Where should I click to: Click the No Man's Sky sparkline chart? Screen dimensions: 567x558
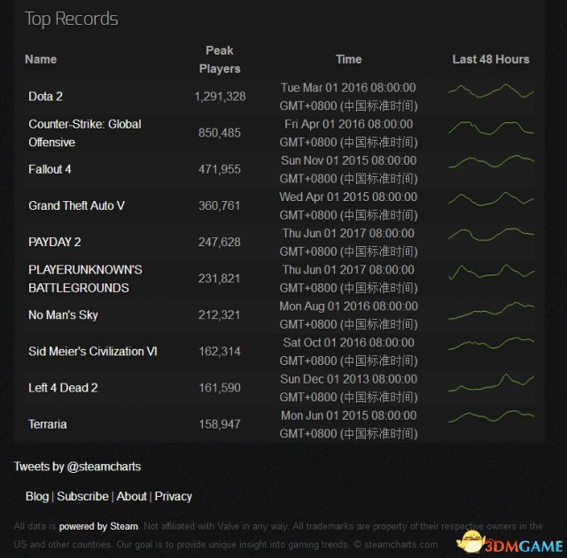pos(491,311)
